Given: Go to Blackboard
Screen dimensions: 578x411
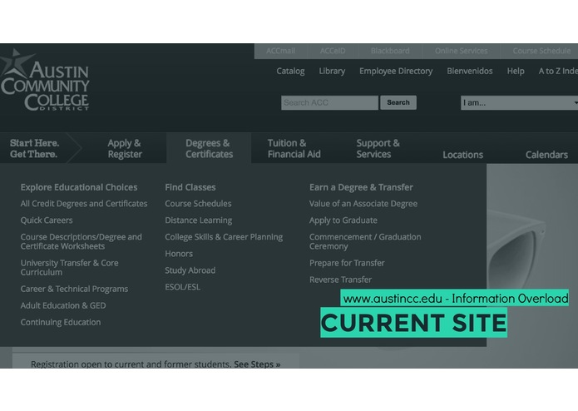Looking at the screenshot, I should 390,51.
